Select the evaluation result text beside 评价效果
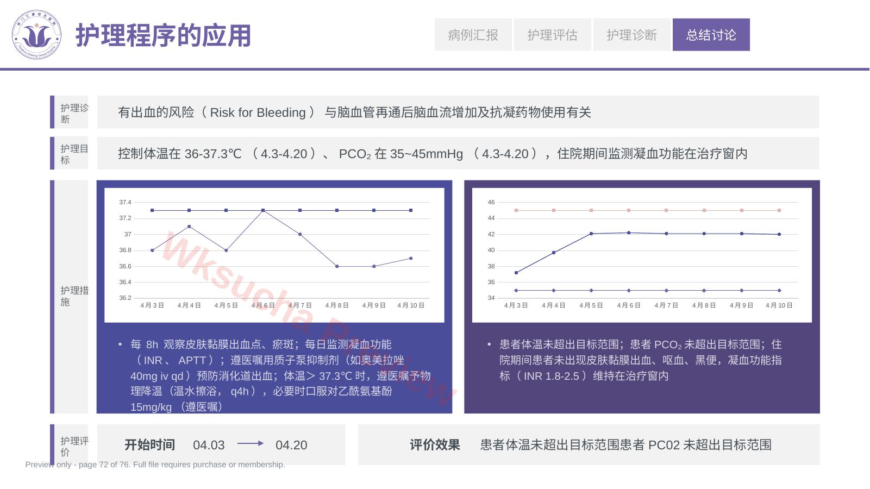This screenshot has width=870, height=489. (x=626, y=445)
